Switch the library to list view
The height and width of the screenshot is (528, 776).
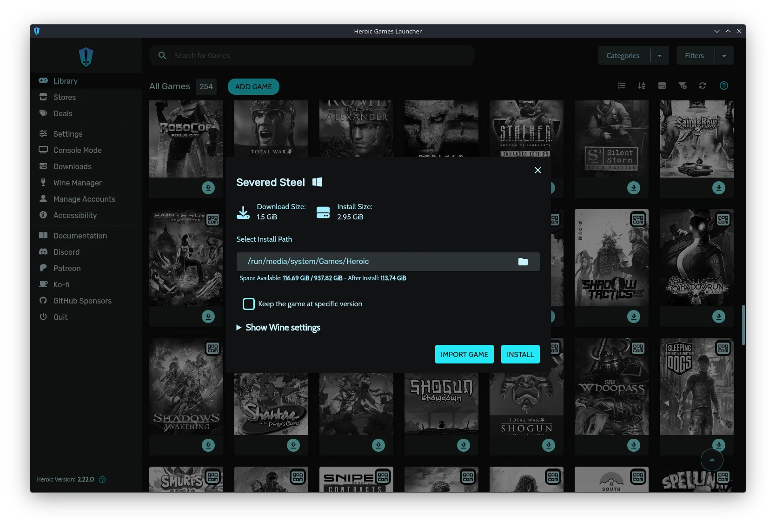622,86
